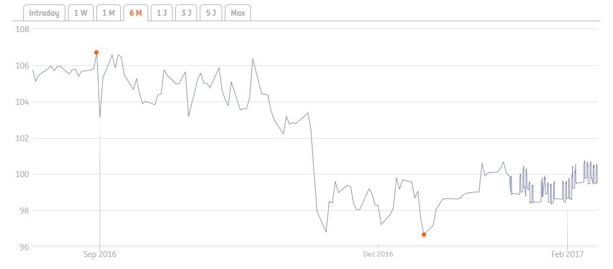
Task: Open the 1 J yearly view tab
Action: [162, 13]
